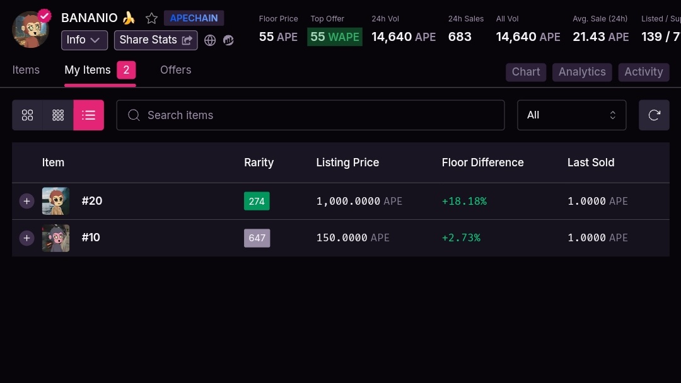Switch to large grid view
This screenshot has width=681, height=383.
click(27, 115)
